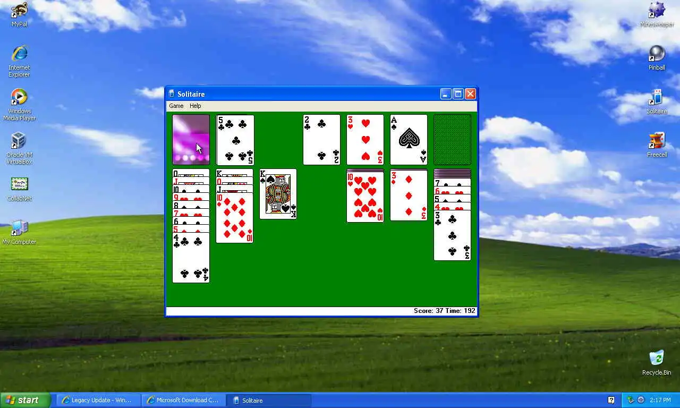
Task: Select the red 4 above the 3 of clubs
Action: [x=452, y=207]
